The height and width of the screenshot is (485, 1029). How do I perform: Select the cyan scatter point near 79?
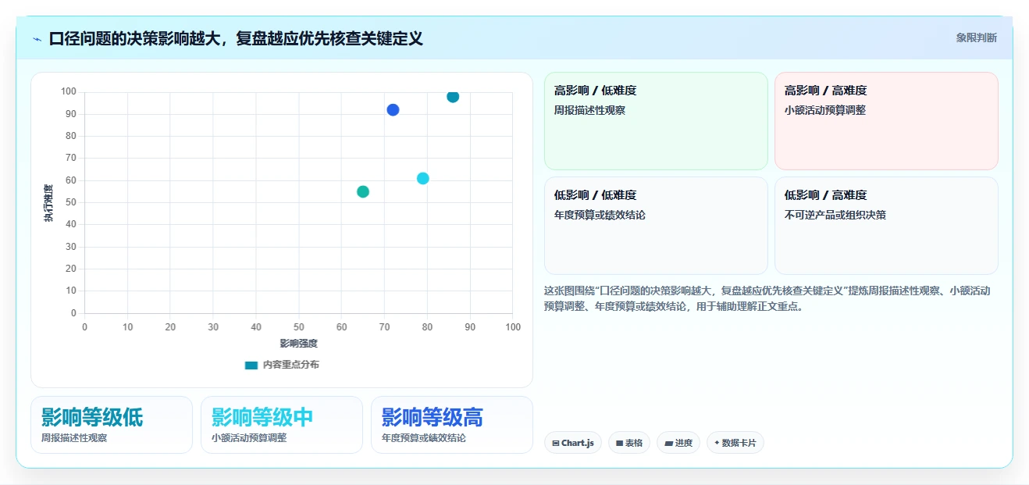422,178
